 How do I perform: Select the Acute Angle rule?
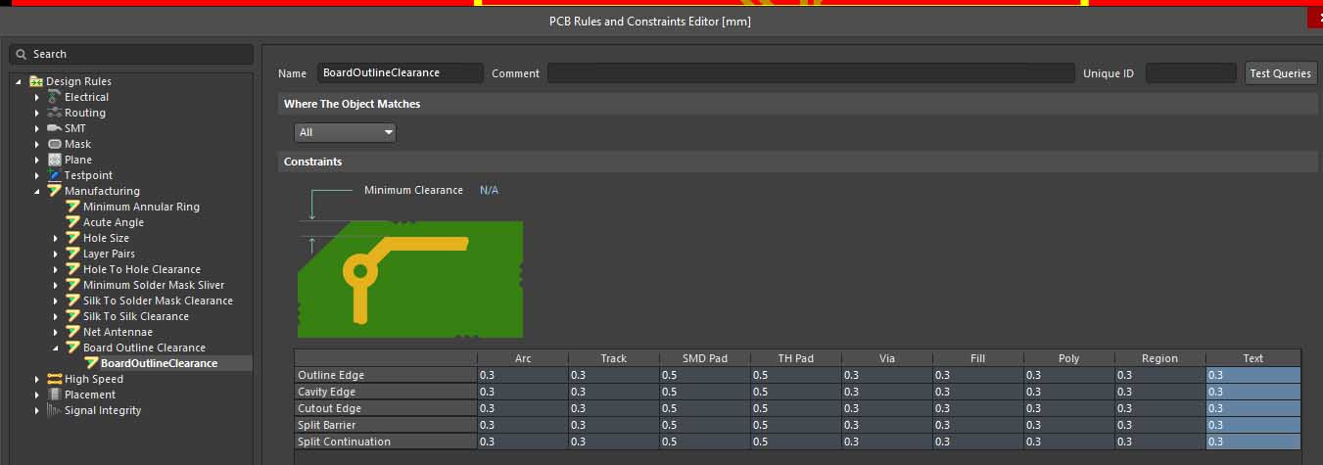point(111,222)
